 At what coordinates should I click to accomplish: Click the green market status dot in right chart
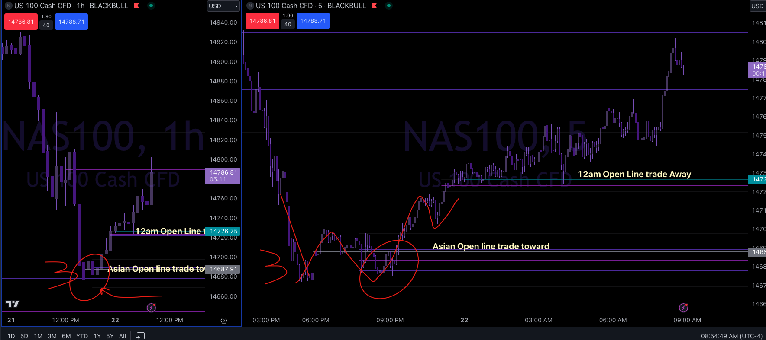(389, 6)
